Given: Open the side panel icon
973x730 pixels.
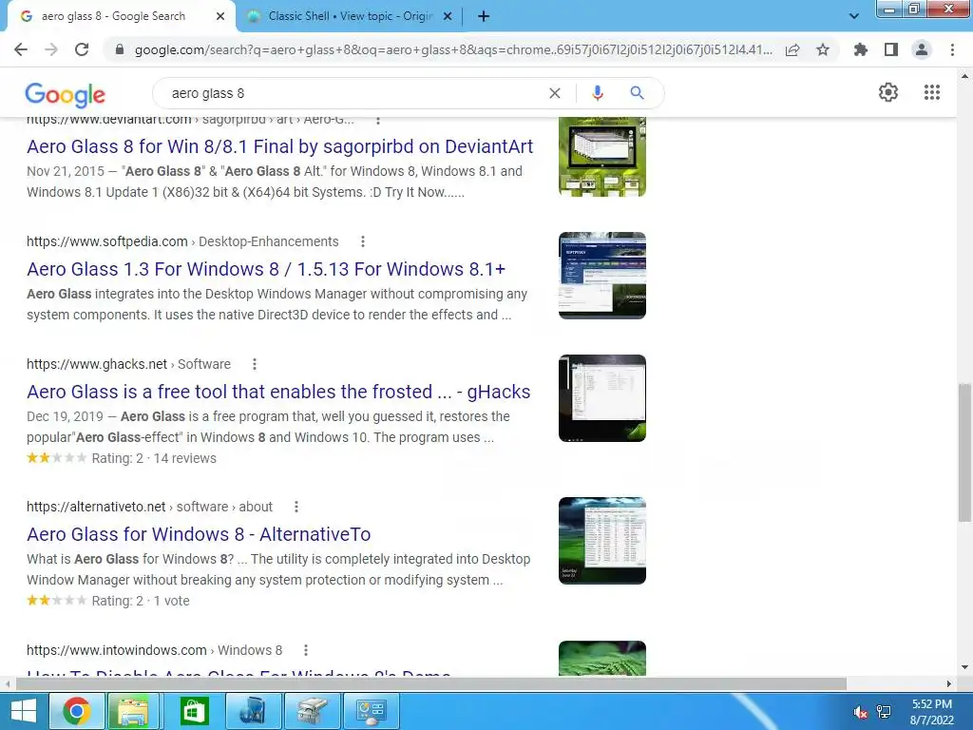Looking at the screenshot, I should point(891,49).
